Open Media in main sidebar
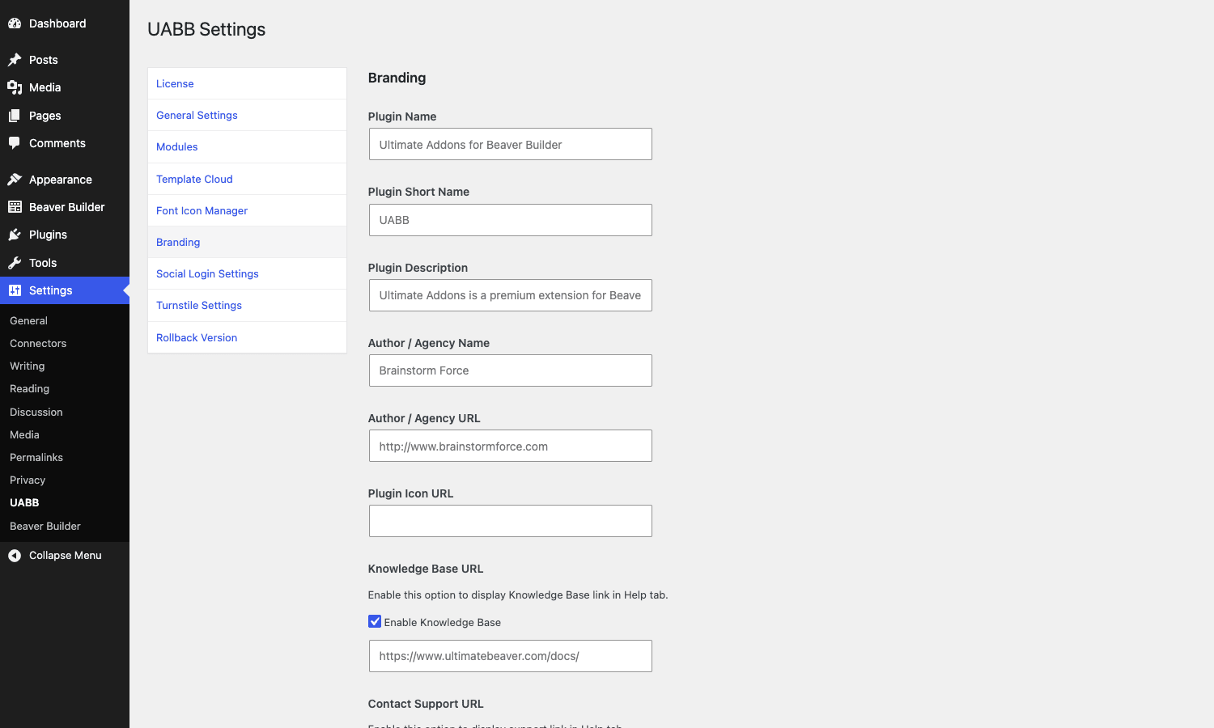 [65, 87]
